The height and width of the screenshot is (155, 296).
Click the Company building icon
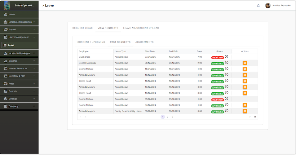point(6,106)
